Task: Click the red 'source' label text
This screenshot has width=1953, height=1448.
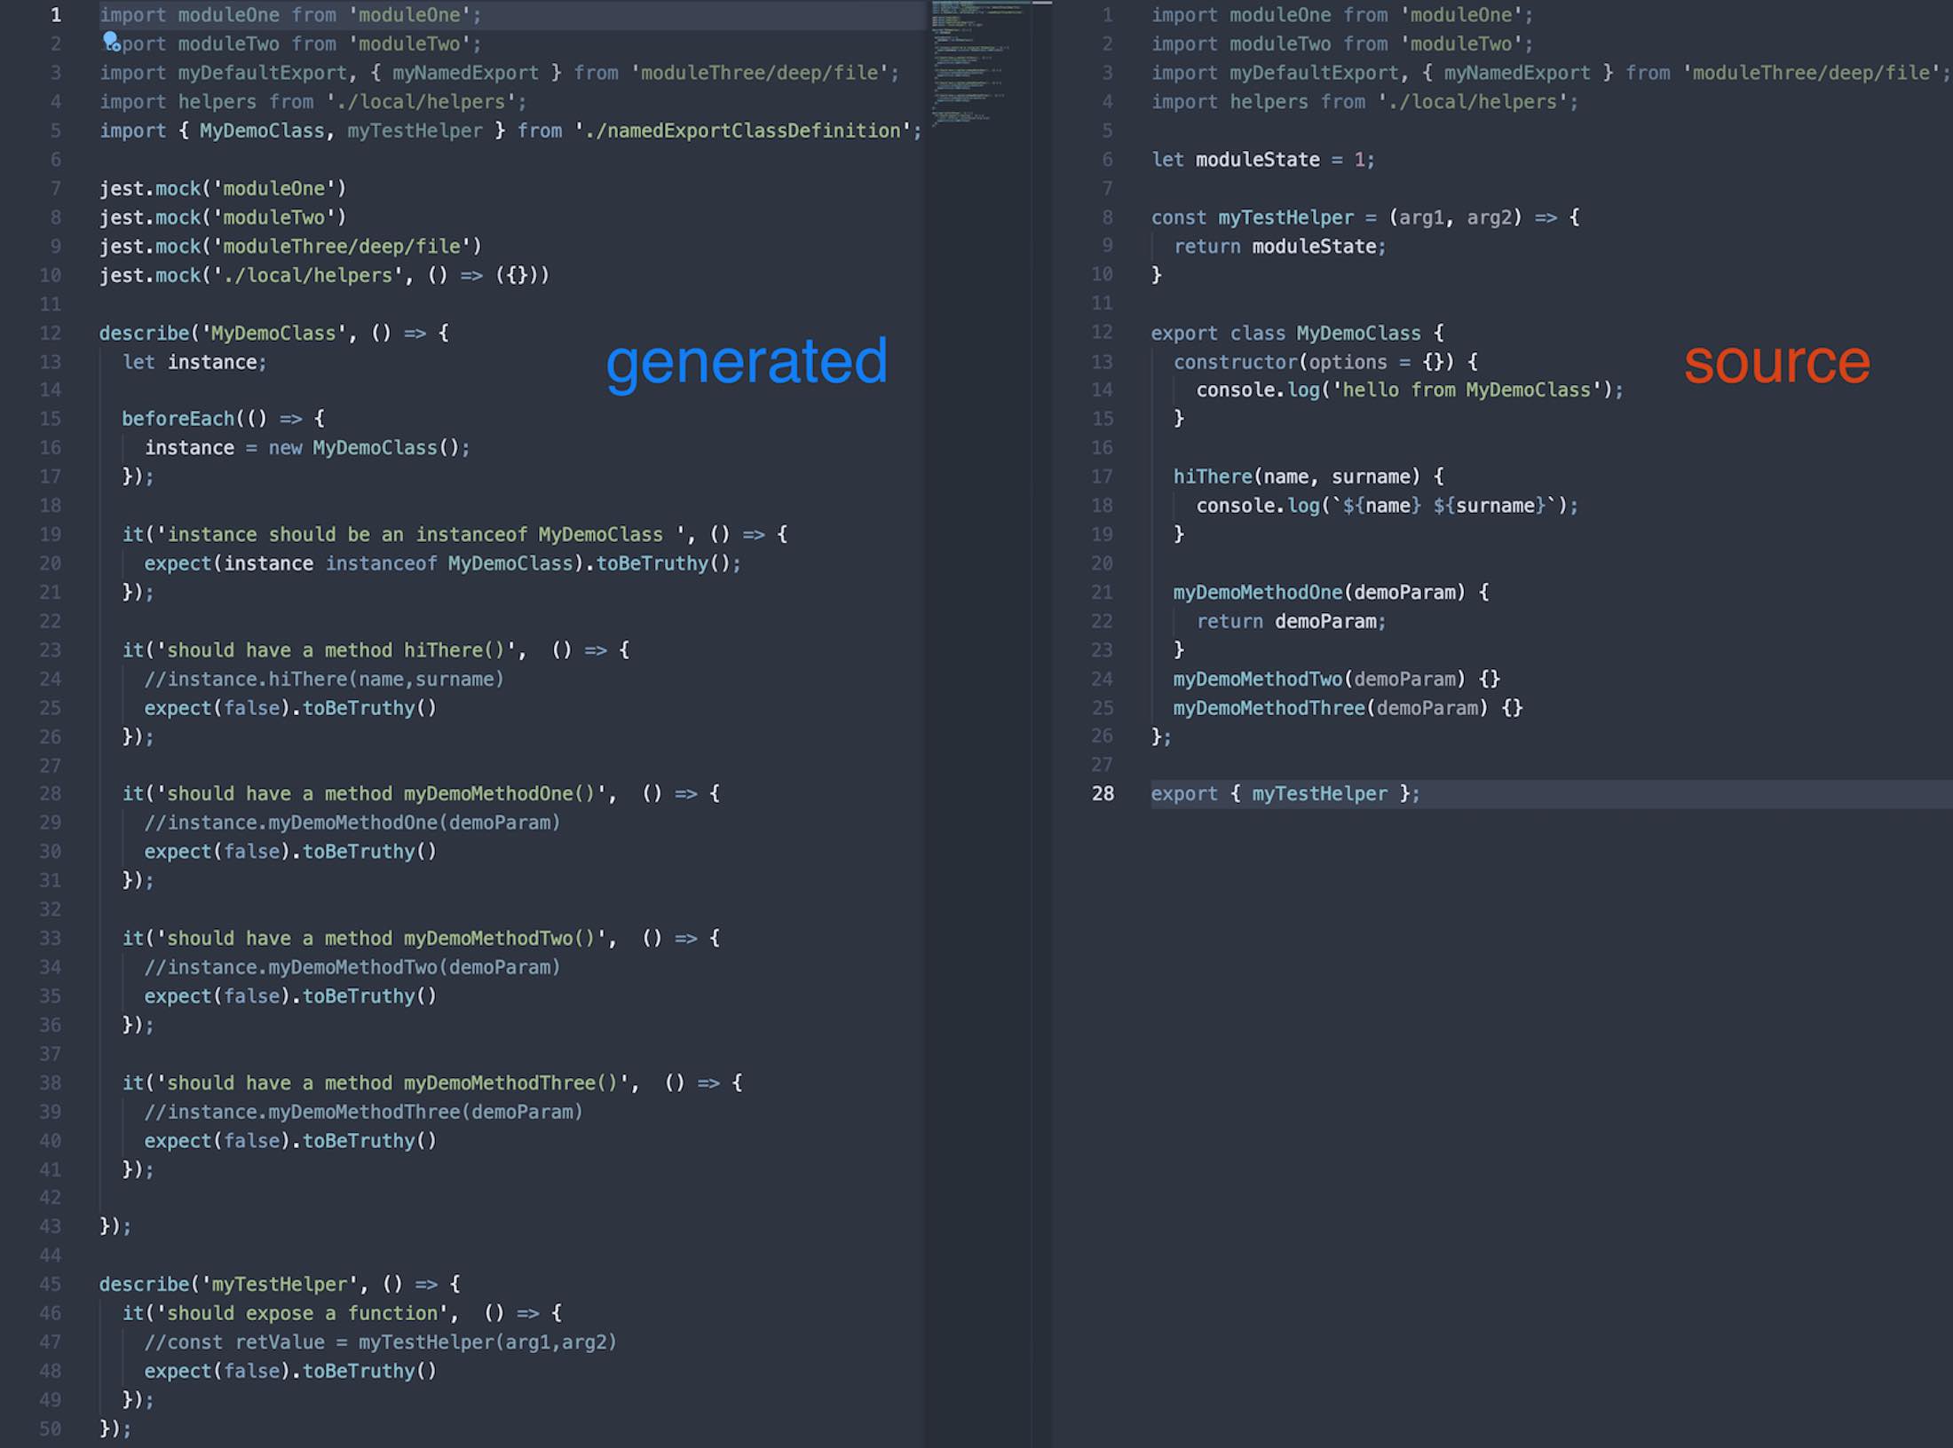Action: [x=1776, y=362]
